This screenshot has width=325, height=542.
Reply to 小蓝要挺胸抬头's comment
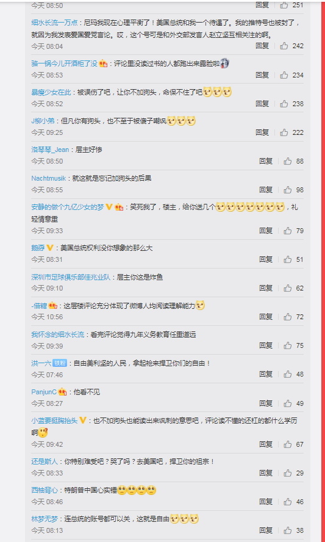266,444
